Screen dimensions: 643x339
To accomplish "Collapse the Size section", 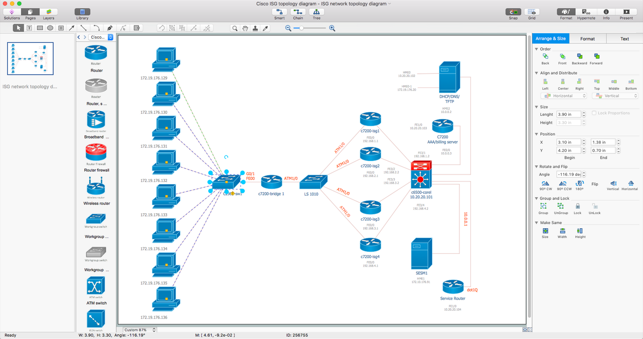I will tap(537, 107).
